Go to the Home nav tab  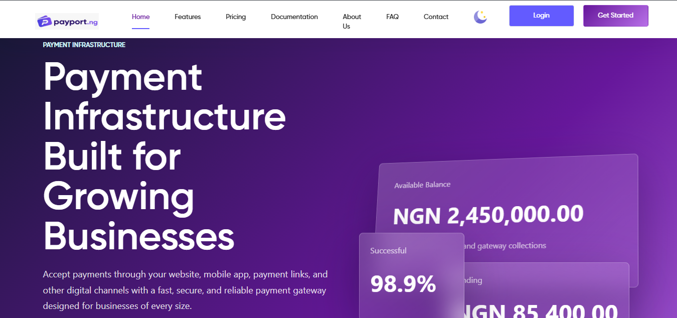click(141, 17)
